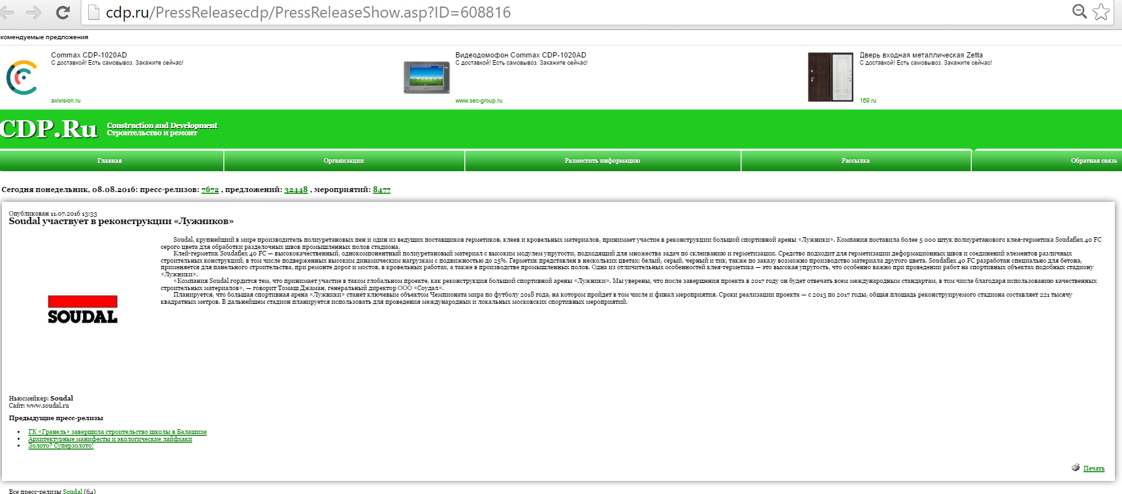
Task: Open the Разместить информацию menu item
Action: pyautogui.click(x=602, y=161)
